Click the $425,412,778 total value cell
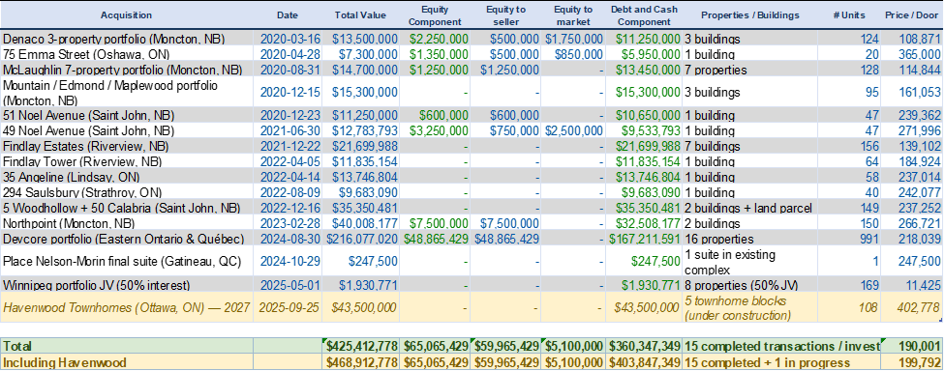 click(x=361, y=346)
